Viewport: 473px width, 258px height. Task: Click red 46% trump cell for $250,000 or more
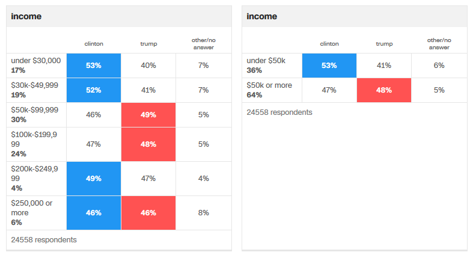(x=148, y=212)
